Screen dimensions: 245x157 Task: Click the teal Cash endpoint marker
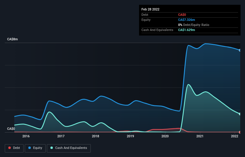pos(240,114)
